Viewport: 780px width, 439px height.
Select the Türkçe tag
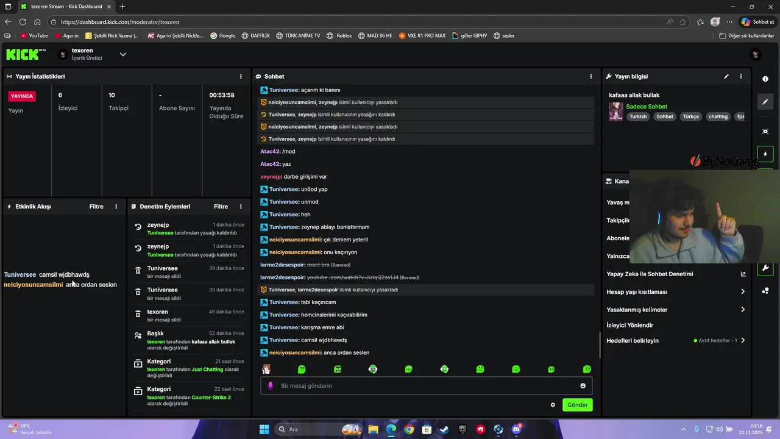[690, 116]
